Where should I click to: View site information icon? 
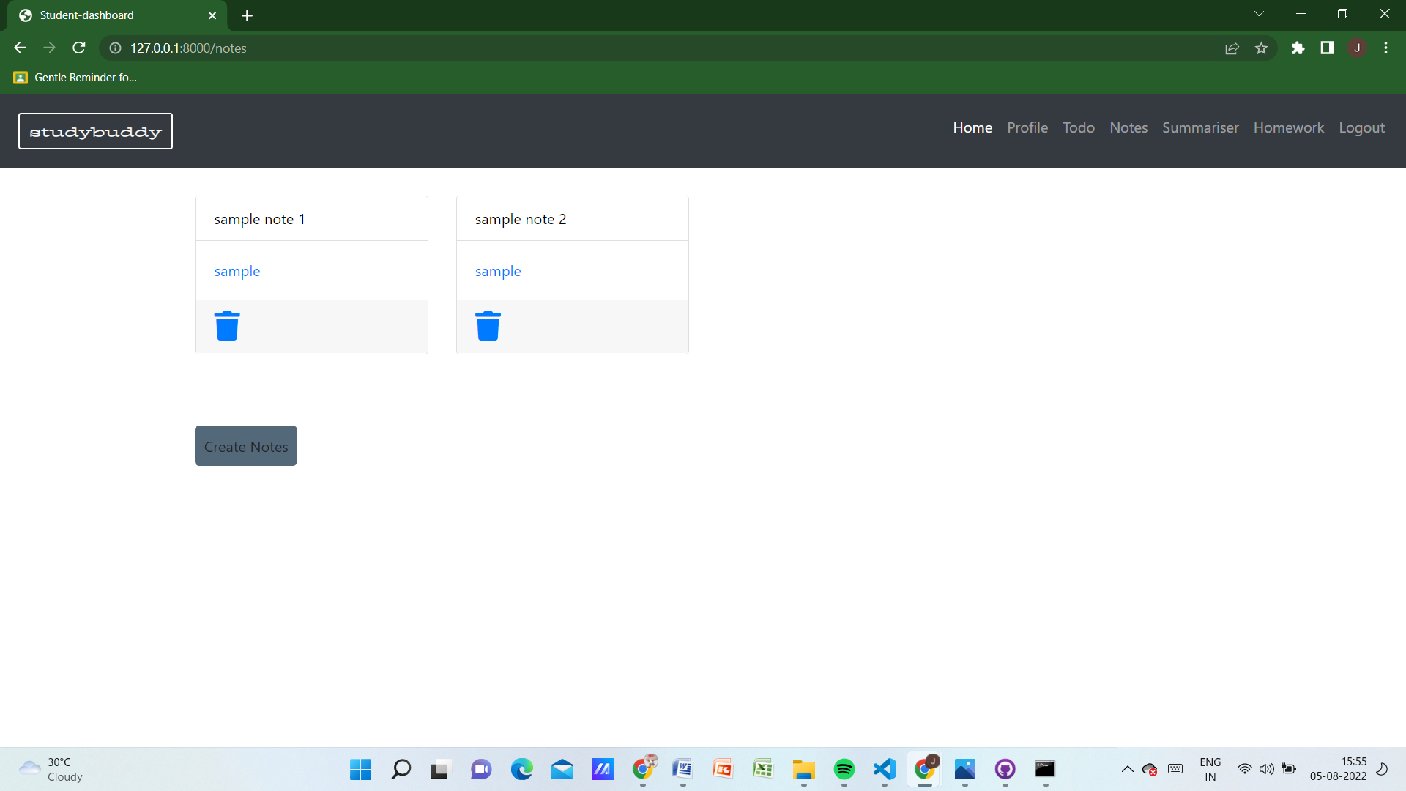click(x=115, y=48)
